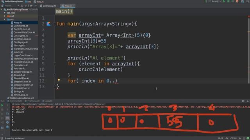Start debugging with the top toolbar bug icon
This screenshot has width=250, height=140.
click(228, 1)
